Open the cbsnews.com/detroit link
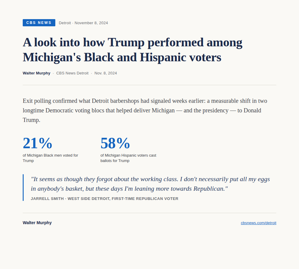Screen dimensions: 299x269 click(258, 223)
